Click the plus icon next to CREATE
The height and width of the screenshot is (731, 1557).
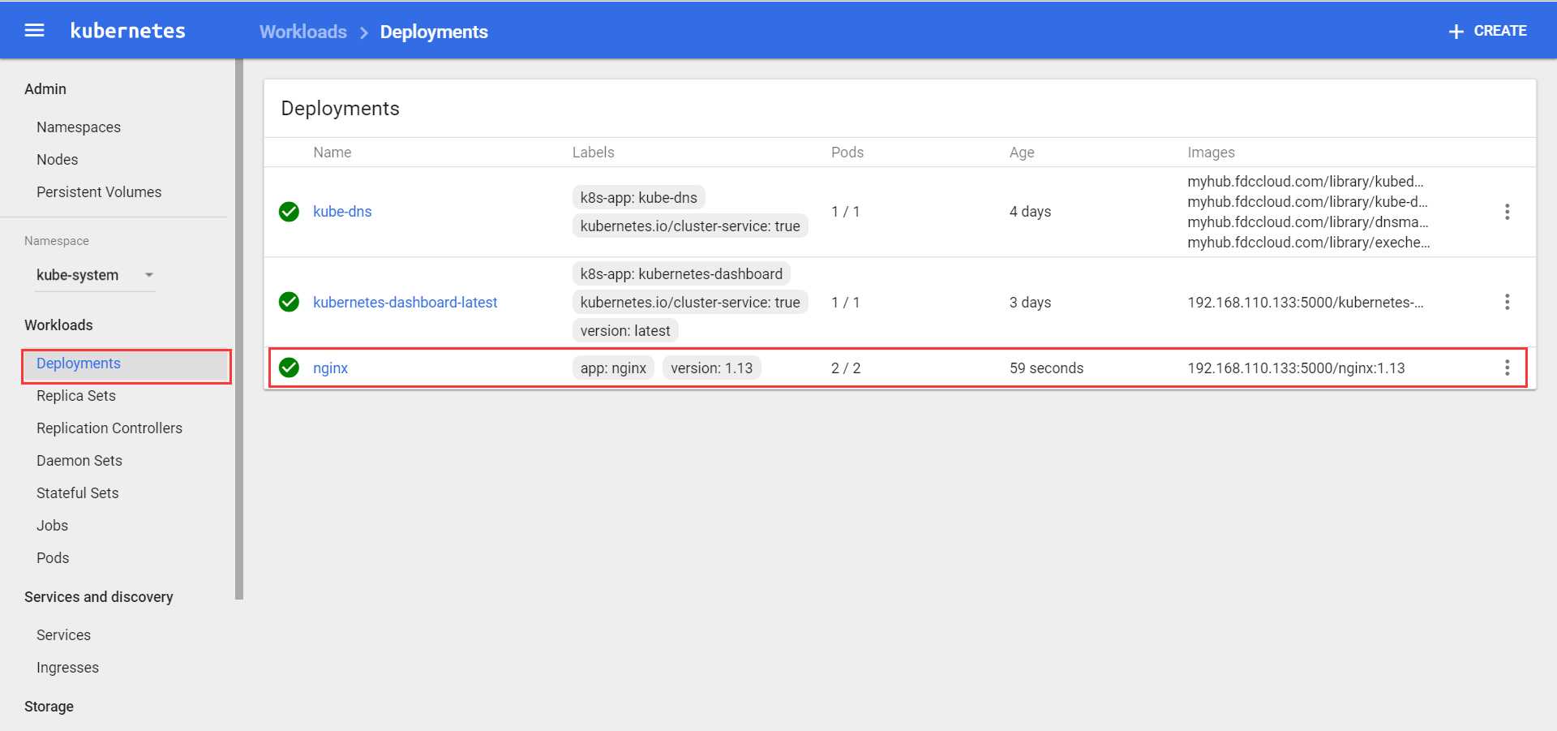pos(1456,32)
